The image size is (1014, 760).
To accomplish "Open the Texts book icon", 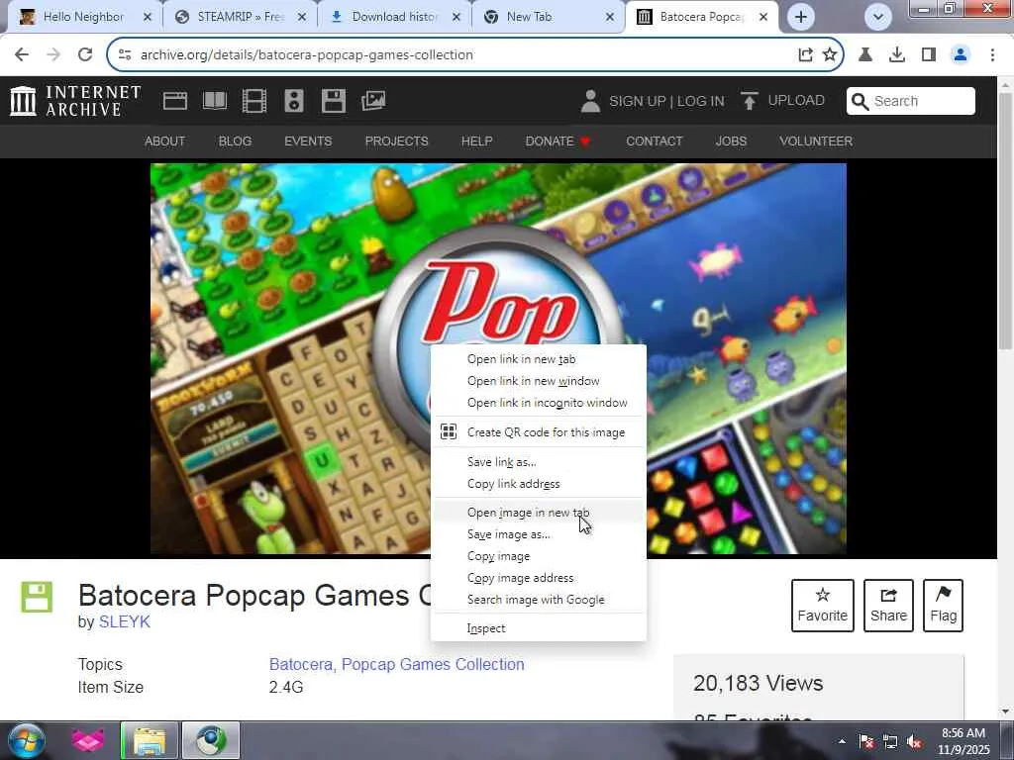I will [x=215, y=101].
